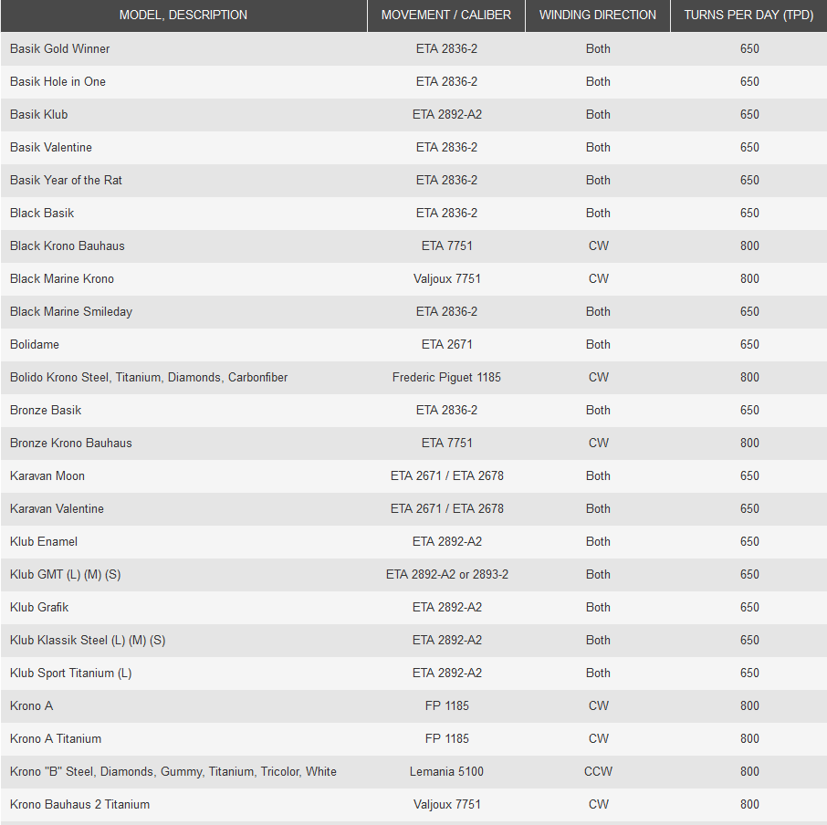This screenshot has height=825, width=827.
Task: Select the Basik Klub model name
Action: (x=38, y=114)
